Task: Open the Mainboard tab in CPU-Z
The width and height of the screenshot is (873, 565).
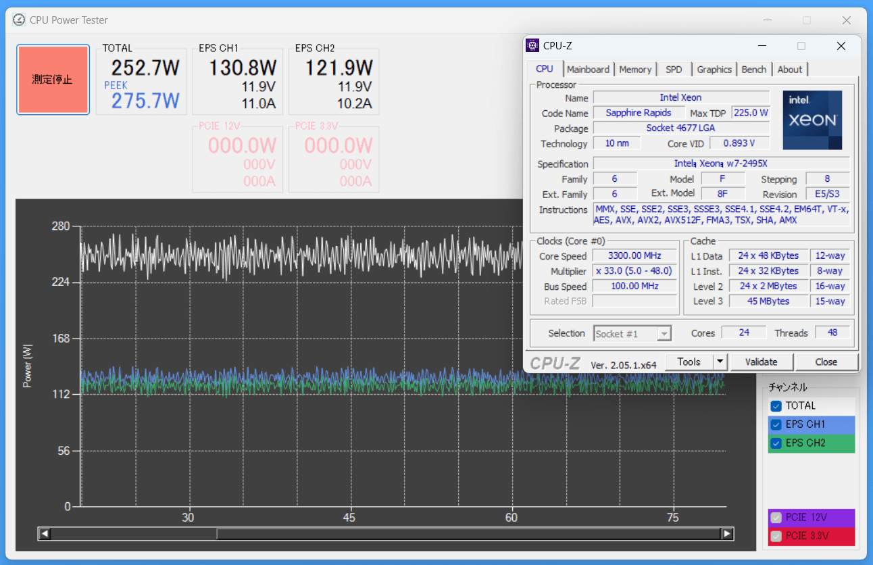Action: 588,70
